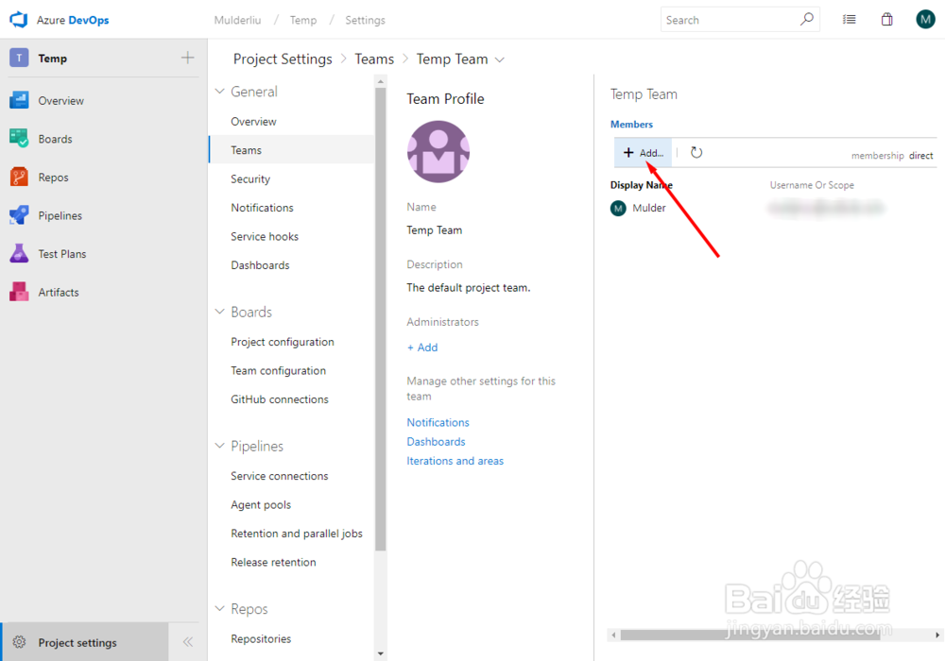Viewport: 945px width, 661px height.
Task: Open the Notifications settings page
Action: [x=262, y=207]
